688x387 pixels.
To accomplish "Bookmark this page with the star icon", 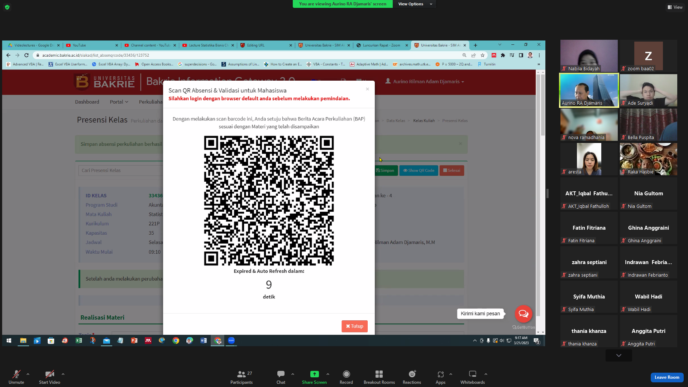I will pos(483,55).
